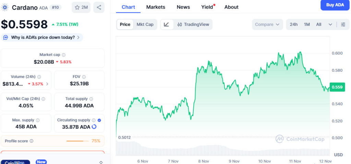The width and height of the screenshot is (351, 164).
Task: Switch to the Yield tab
Action: (x=207, y=7)
